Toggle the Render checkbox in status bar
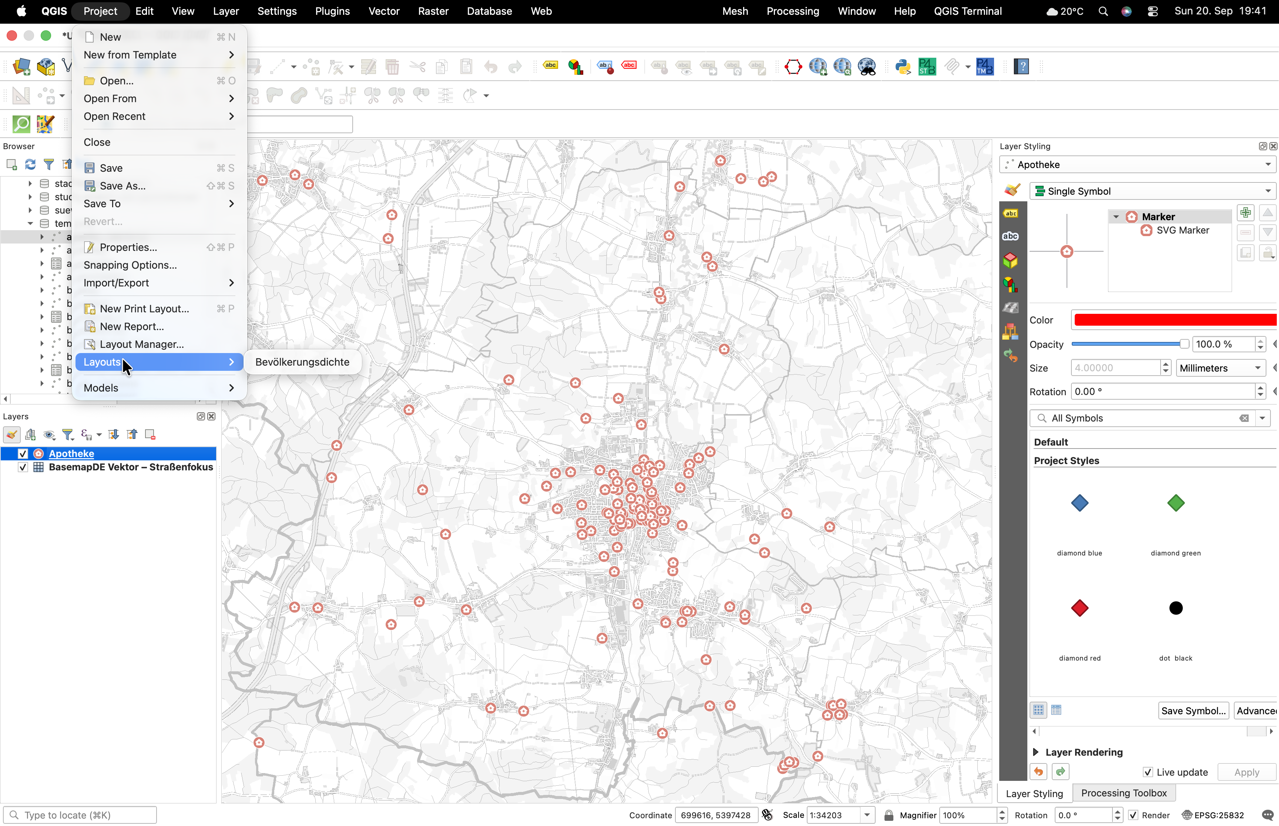The width and height of the screenshot is (1279, 826). [1133, 815]
